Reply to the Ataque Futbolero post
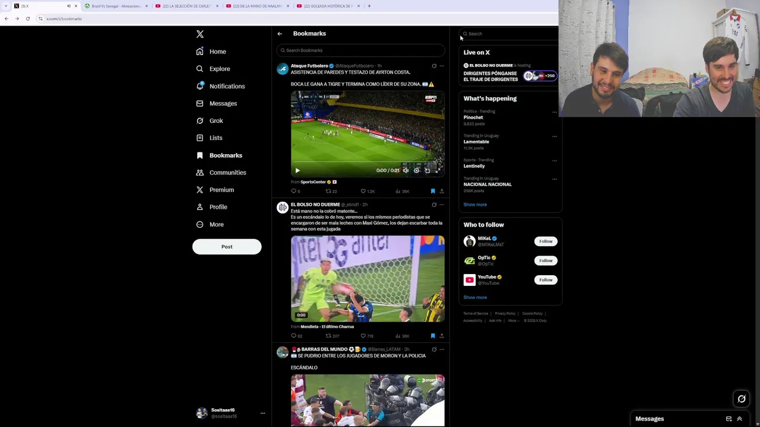This screenshot has height=427, width=760. [x=295, y=192]
